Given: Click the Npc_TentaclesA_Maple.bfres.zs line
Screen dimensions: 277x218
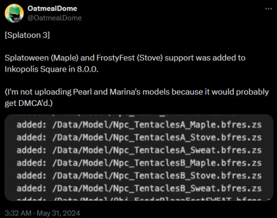Looking at the screenshot, I should click(x=139, y=125).
